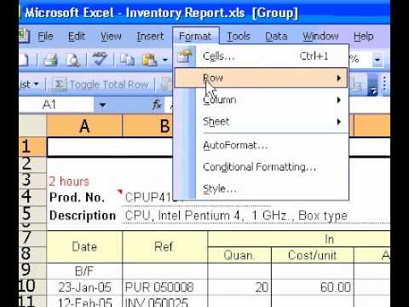
Task: Select row 4 header
Action: (x=32, y=196)
